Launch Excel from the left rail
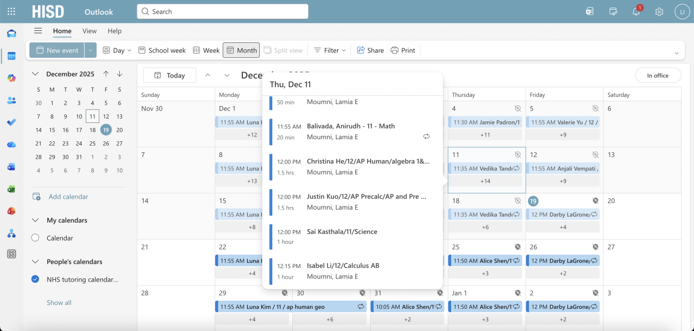The width and height of the screenshot is (694, 331). (x=11, y=189)
